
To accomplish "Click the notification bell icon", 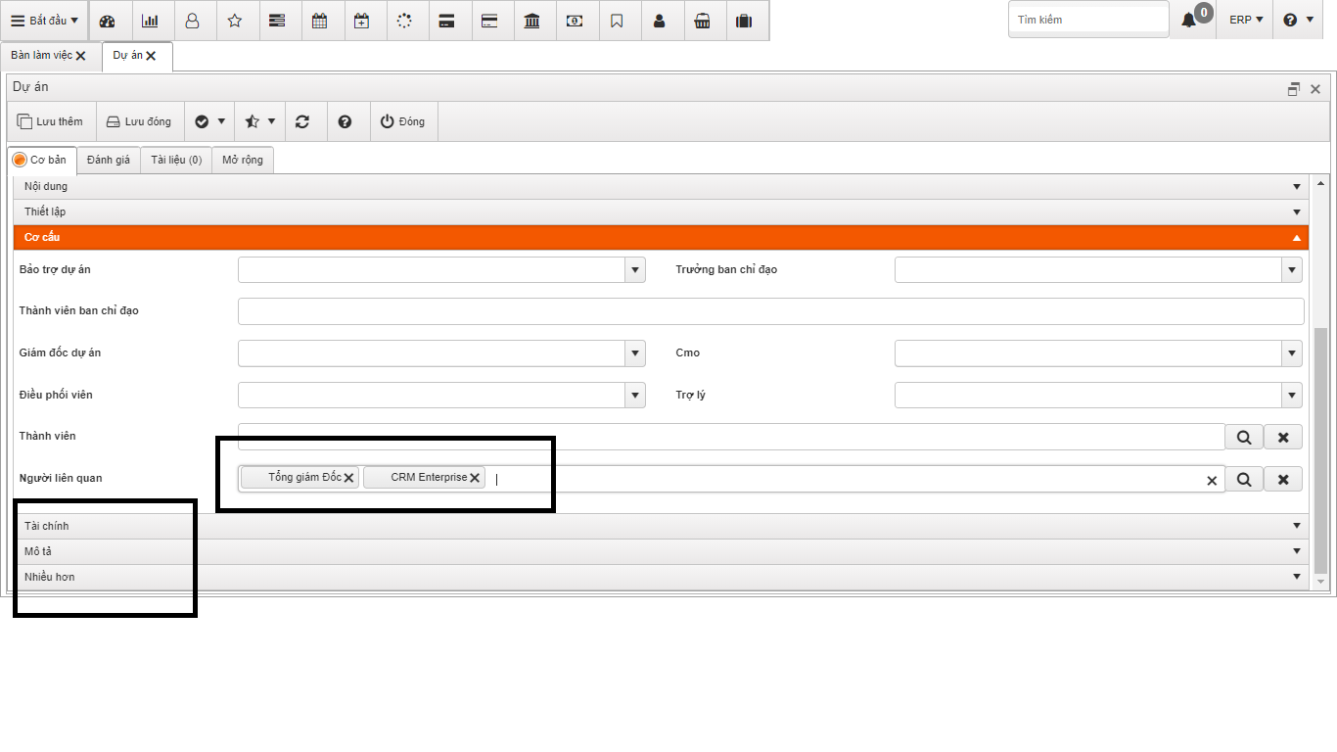I will click(x=1188, y=21).
